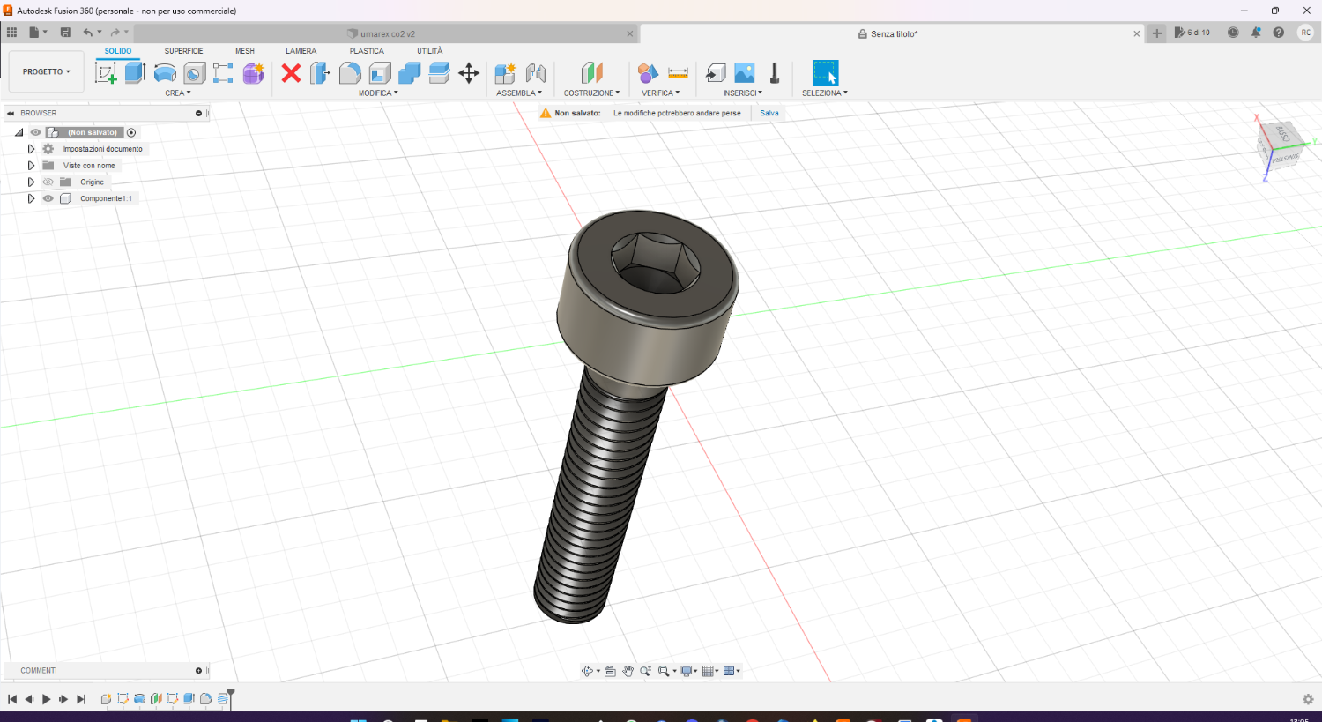Expand the Componente1:1 node

click(31, 198)
